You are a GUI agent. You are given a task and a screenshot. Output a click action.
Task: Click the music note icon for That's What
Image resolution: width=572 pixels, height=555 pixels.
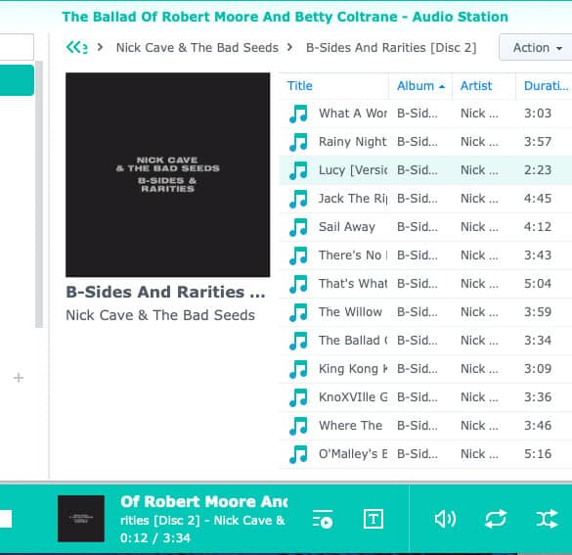(298, 284)
